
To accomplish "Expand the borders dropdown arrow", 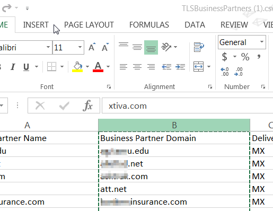I will pos(62,67).
